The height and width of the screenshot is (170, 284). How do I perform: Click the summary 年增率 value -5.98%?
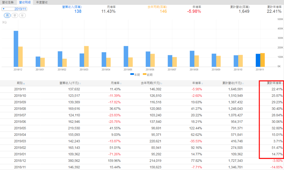[194, 11]
